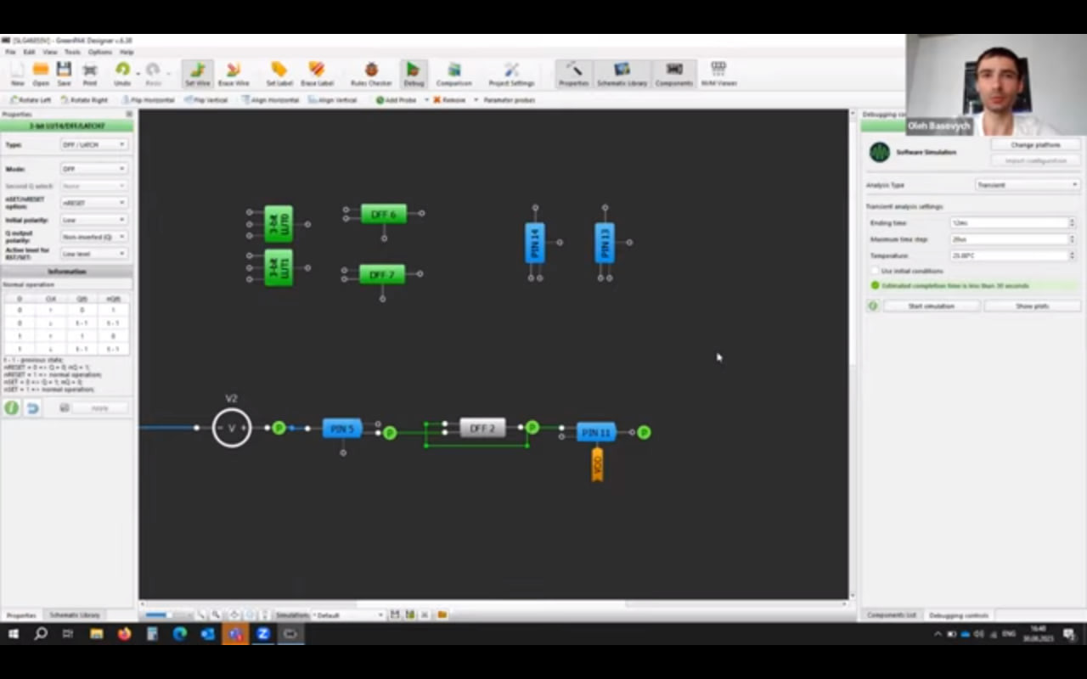Open the nSET/nRESET option dropdown
Viewport: 1087px width, 679px height.
tap(93, 203)
